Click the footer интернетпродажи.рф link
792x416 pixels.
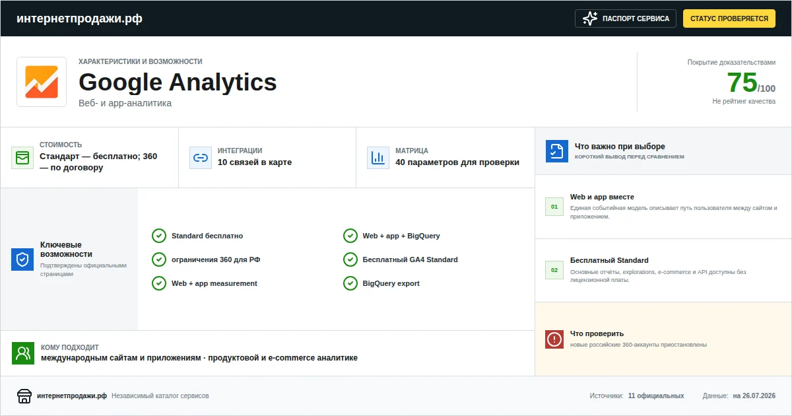click(72, 396)
